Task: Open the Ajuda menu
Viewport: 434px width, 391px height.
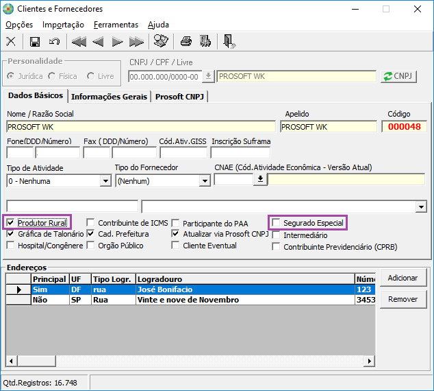Action: tap(158, 25)
